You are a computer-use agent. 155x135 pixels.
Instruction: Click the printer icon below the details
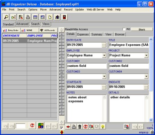tap(74, 127)
